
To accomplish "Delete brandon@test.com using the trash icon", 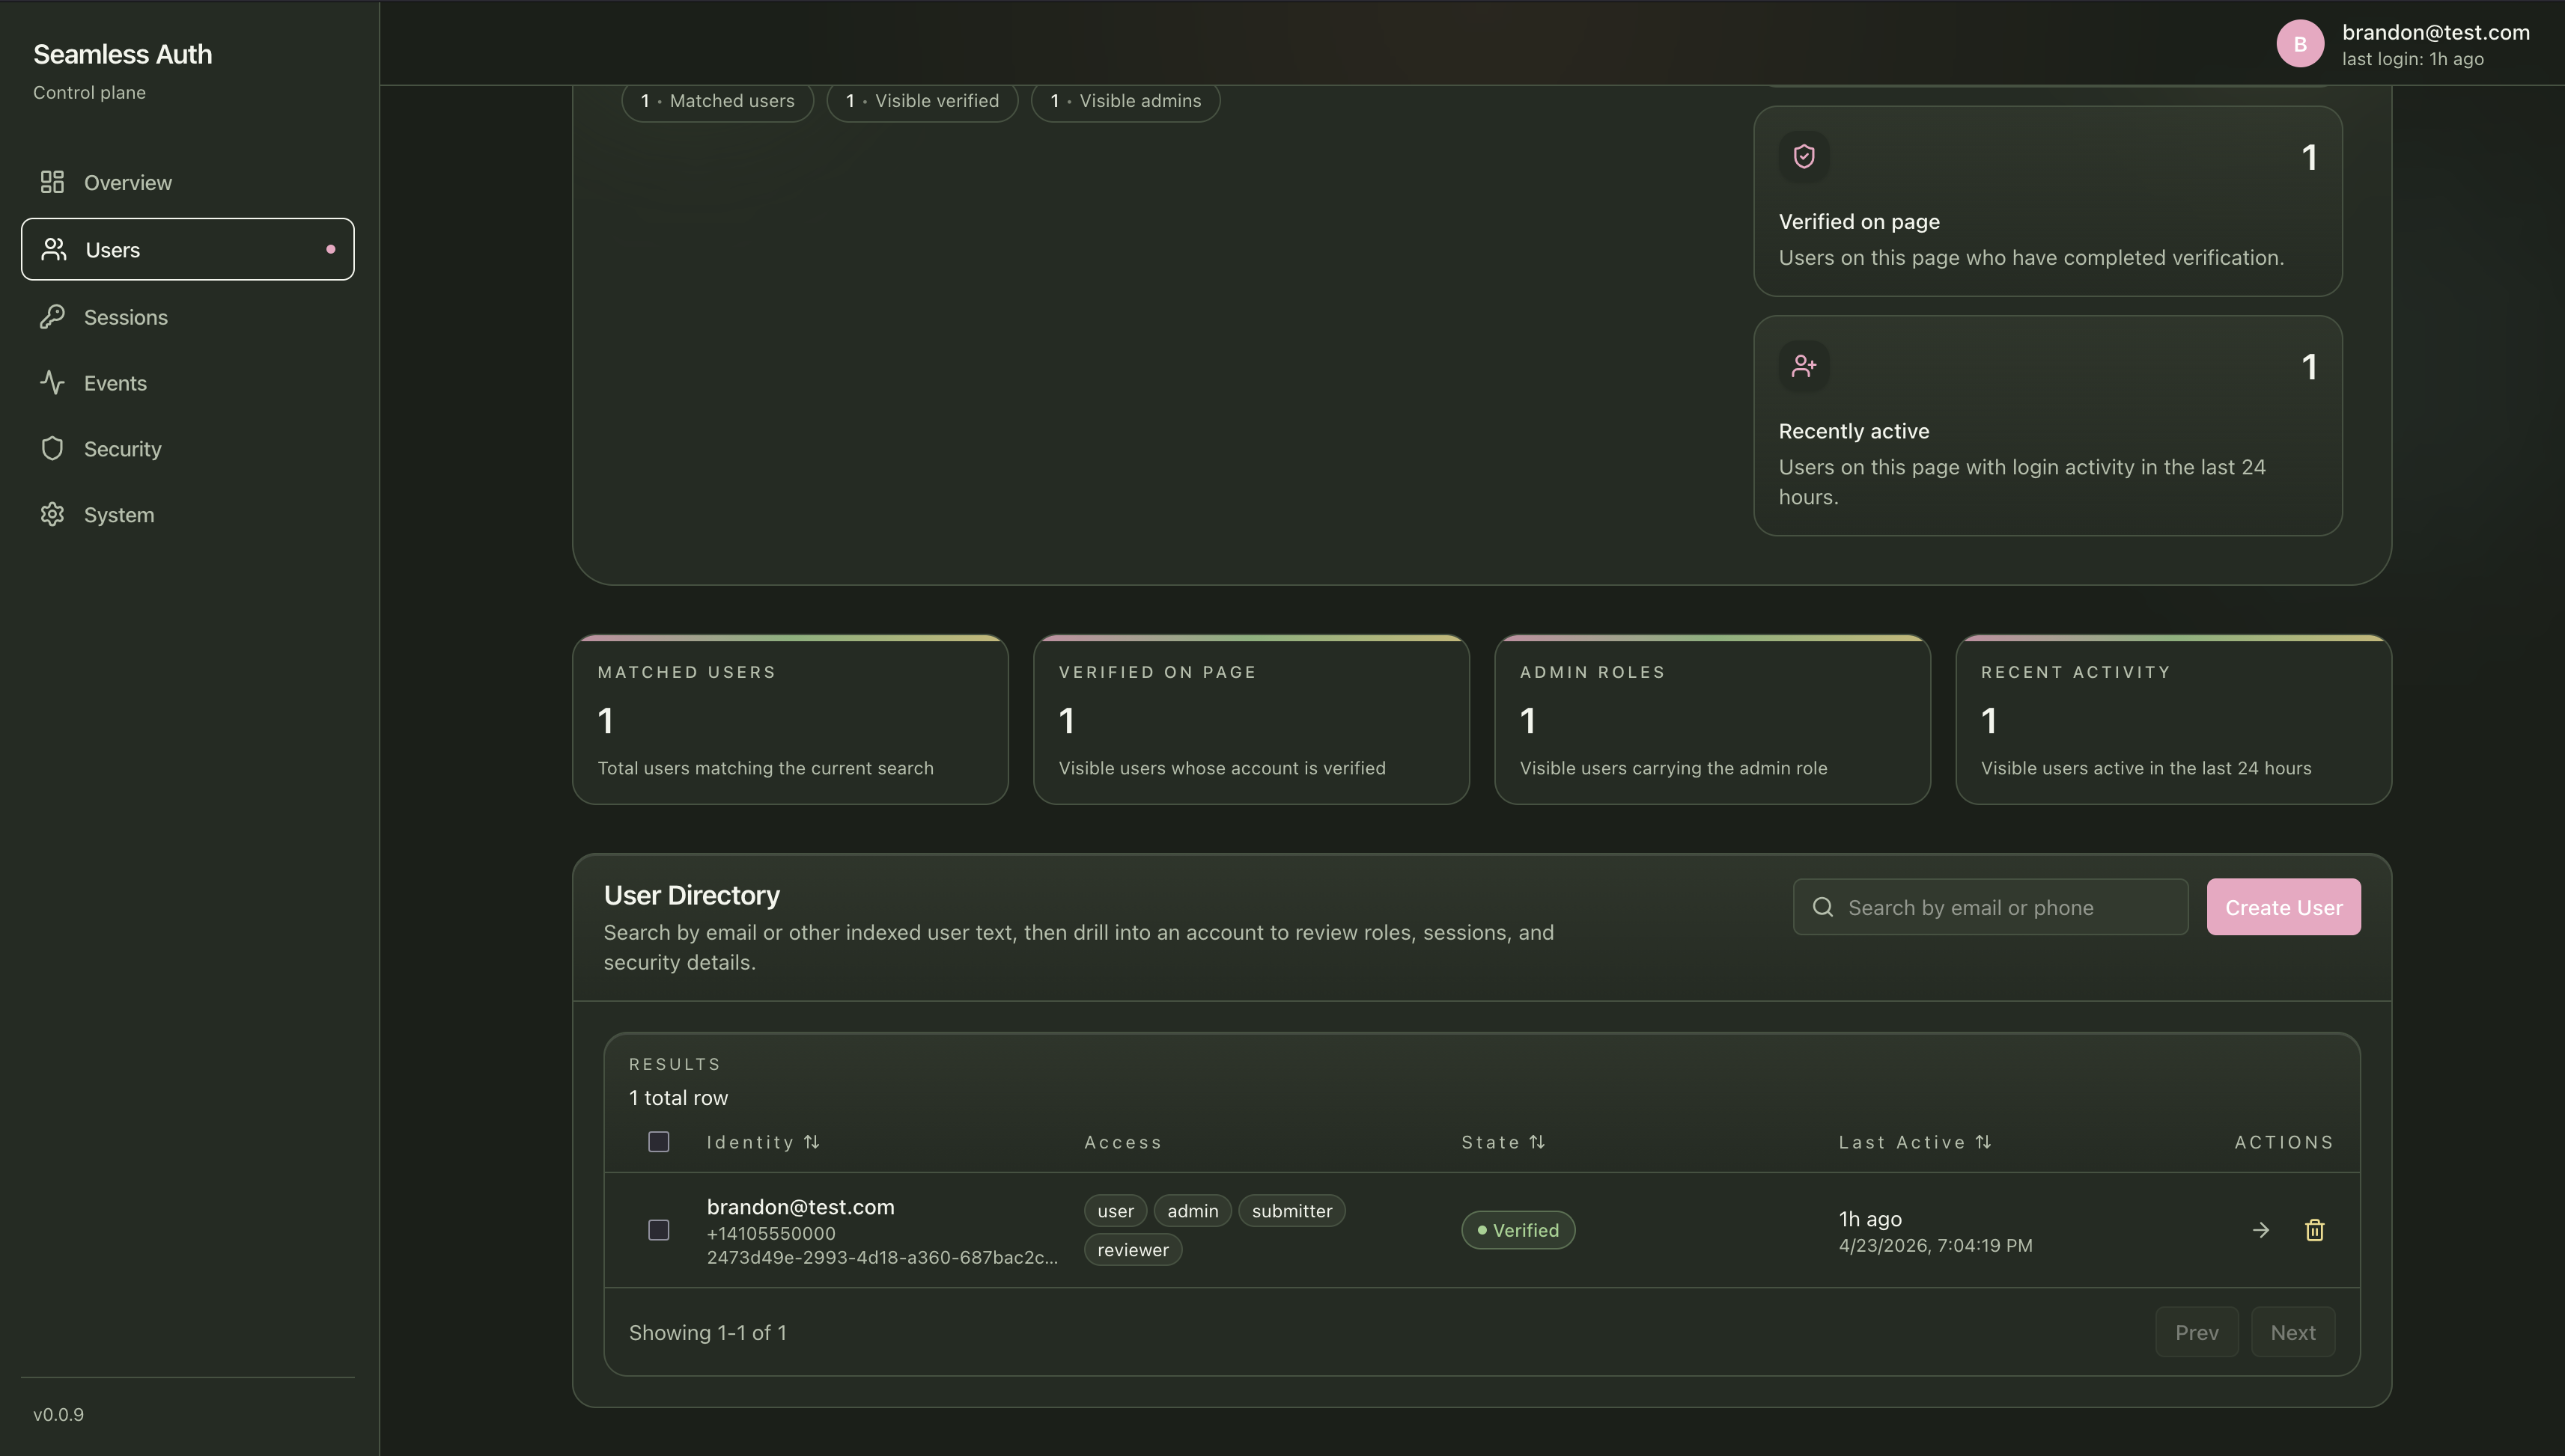I will tap(2315, 1230).
